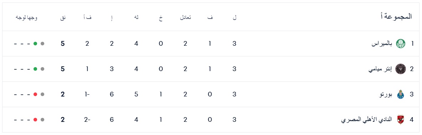Select the تعادل draws column header
This screenshot has width=422, height=135.
point(185,18)
